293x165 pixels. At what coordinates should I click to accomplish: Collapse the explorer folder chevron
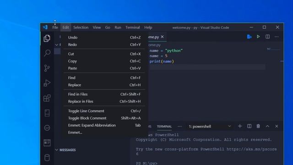57,45
